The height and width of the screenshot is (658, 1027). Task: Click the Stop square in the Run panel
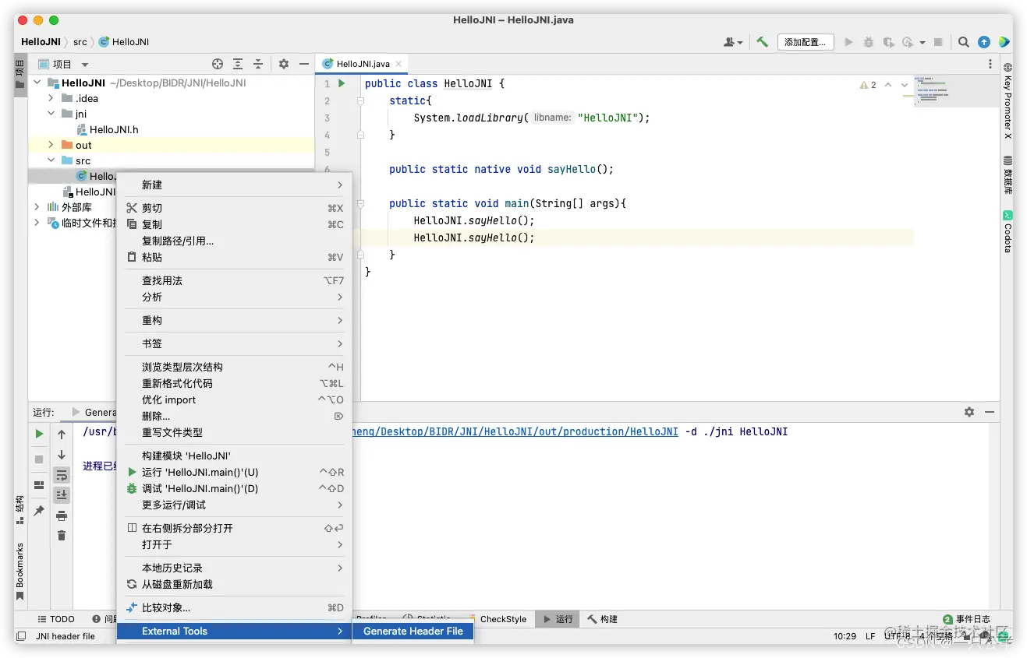[39, 459]
